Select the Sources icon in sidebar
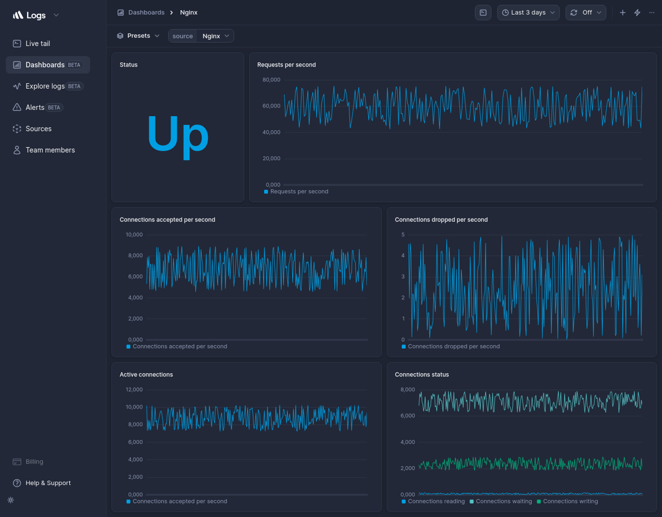The height and width of the screenshot is (517, 662). point(17,128)
